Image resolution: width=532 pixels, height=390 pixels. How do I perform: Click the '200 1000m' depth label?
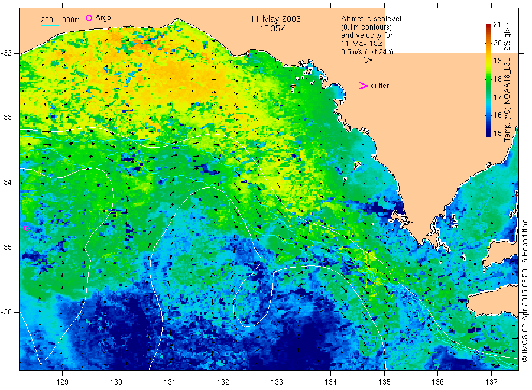pyautogui.click(x=60, y=20)
